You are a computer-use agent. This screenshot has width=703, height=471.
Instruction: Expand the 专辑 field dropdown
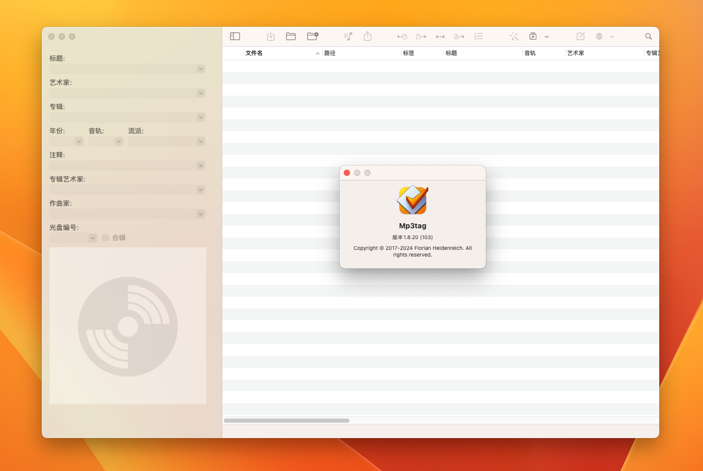pos(201,117)
